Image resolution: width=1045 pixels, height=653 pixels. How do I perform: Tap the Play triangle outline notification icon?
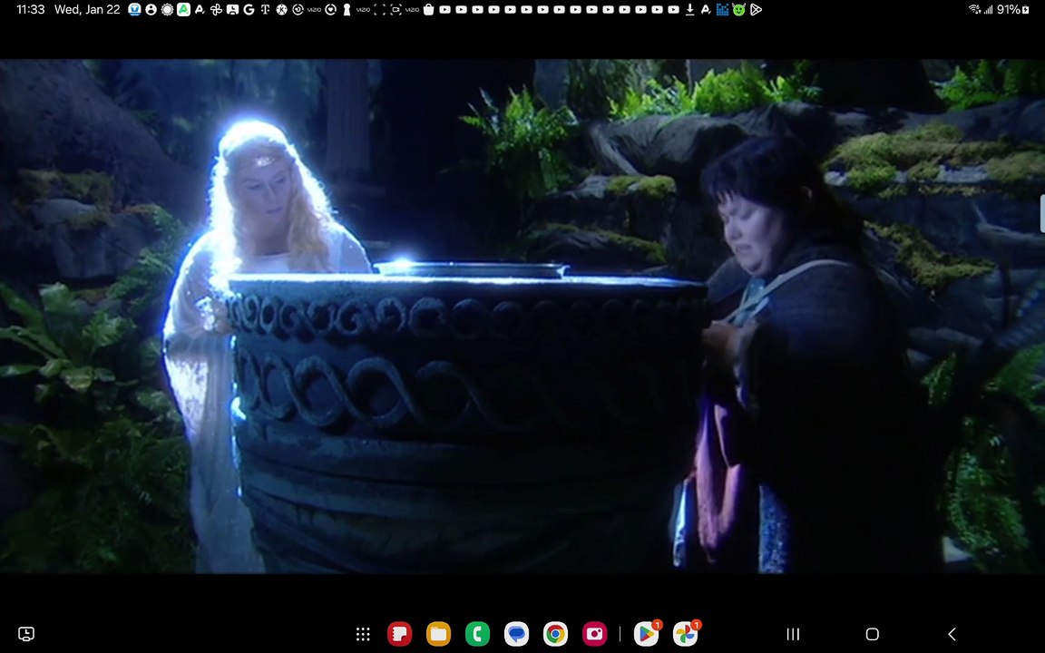pyautogui.click(x=756, y=9)
